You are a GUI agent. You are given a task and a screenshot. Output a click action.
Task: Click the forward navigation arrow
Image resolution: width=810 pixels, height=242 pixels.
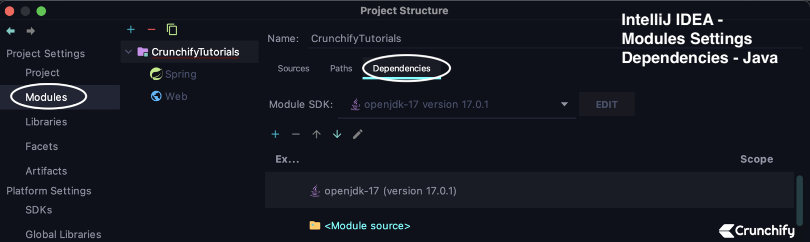coord(31,31)
